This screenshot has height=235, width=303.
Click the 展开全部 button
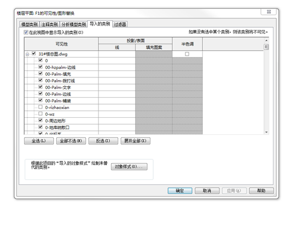pos(136,141)
